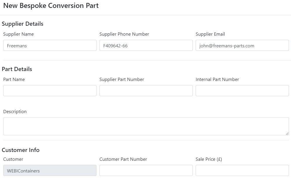
Task: Focus the Supplier Name field containing Freemans
Action: [50, 45]
